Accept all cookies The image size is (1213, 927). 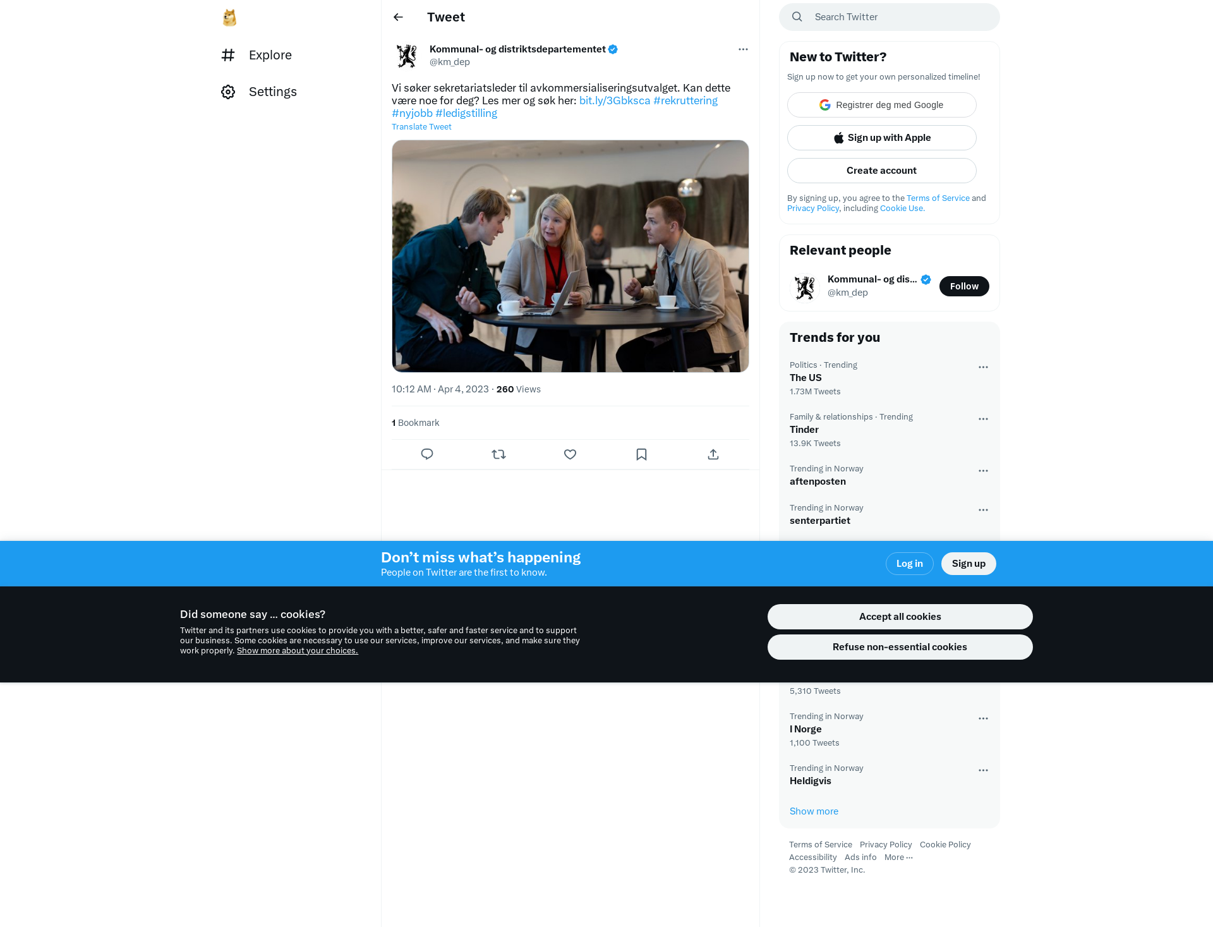[x=900, y=617]
